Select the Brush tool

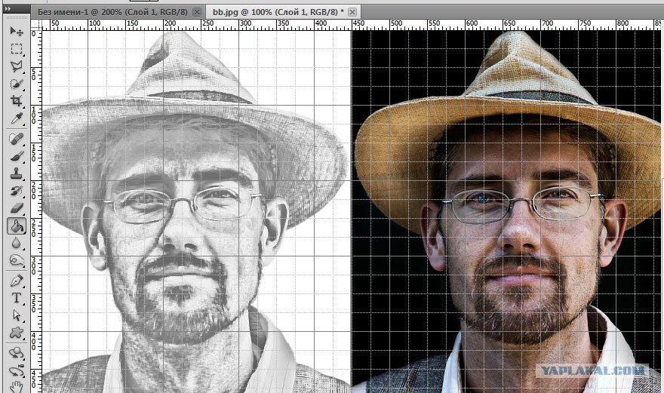(x=17, y=156)
